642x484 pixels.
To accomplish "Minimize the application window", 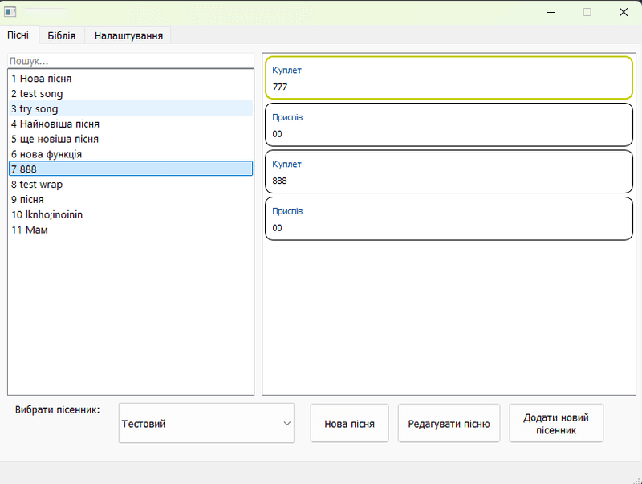I will point(551,12).
